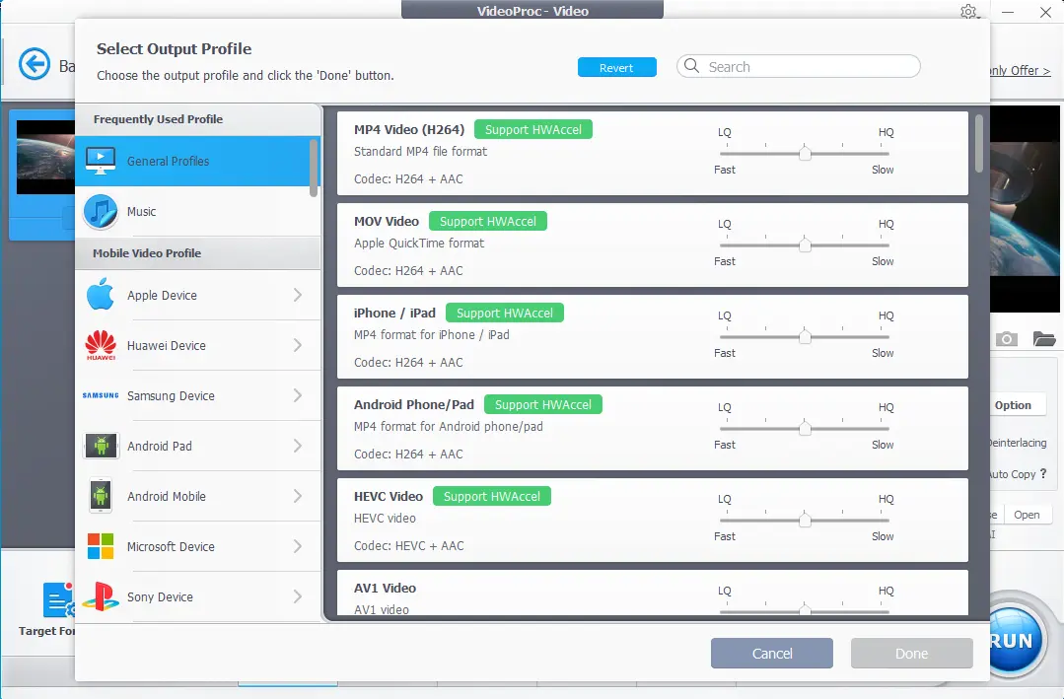The height and width of the screenshot is (699, 1064).
Task: Click the search magnifier icon
Action: coord(691,65)
